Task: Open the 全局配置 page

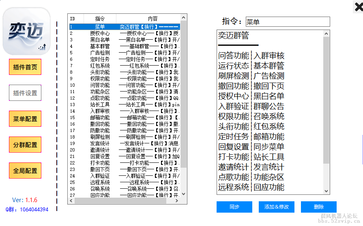Action: point(25,171)
